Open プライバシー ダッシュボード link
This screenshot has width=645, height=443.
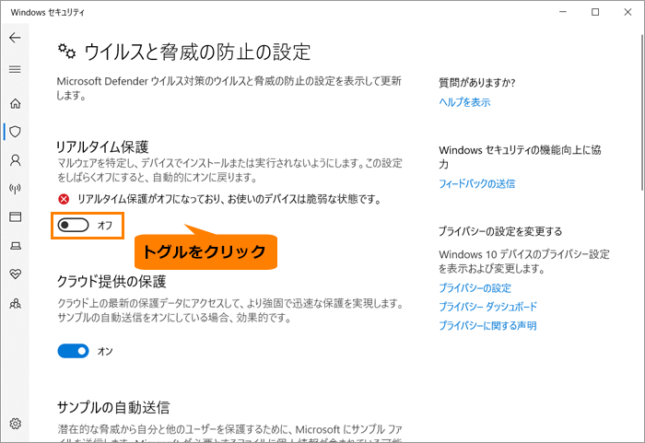click(x=487, y=307)
